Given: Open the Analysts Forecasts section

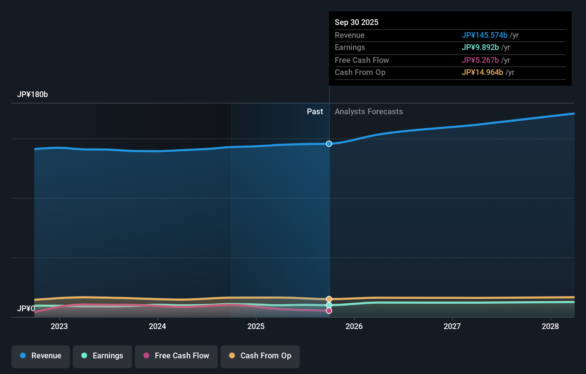Looking at the screenshot, I should (369, 111).
